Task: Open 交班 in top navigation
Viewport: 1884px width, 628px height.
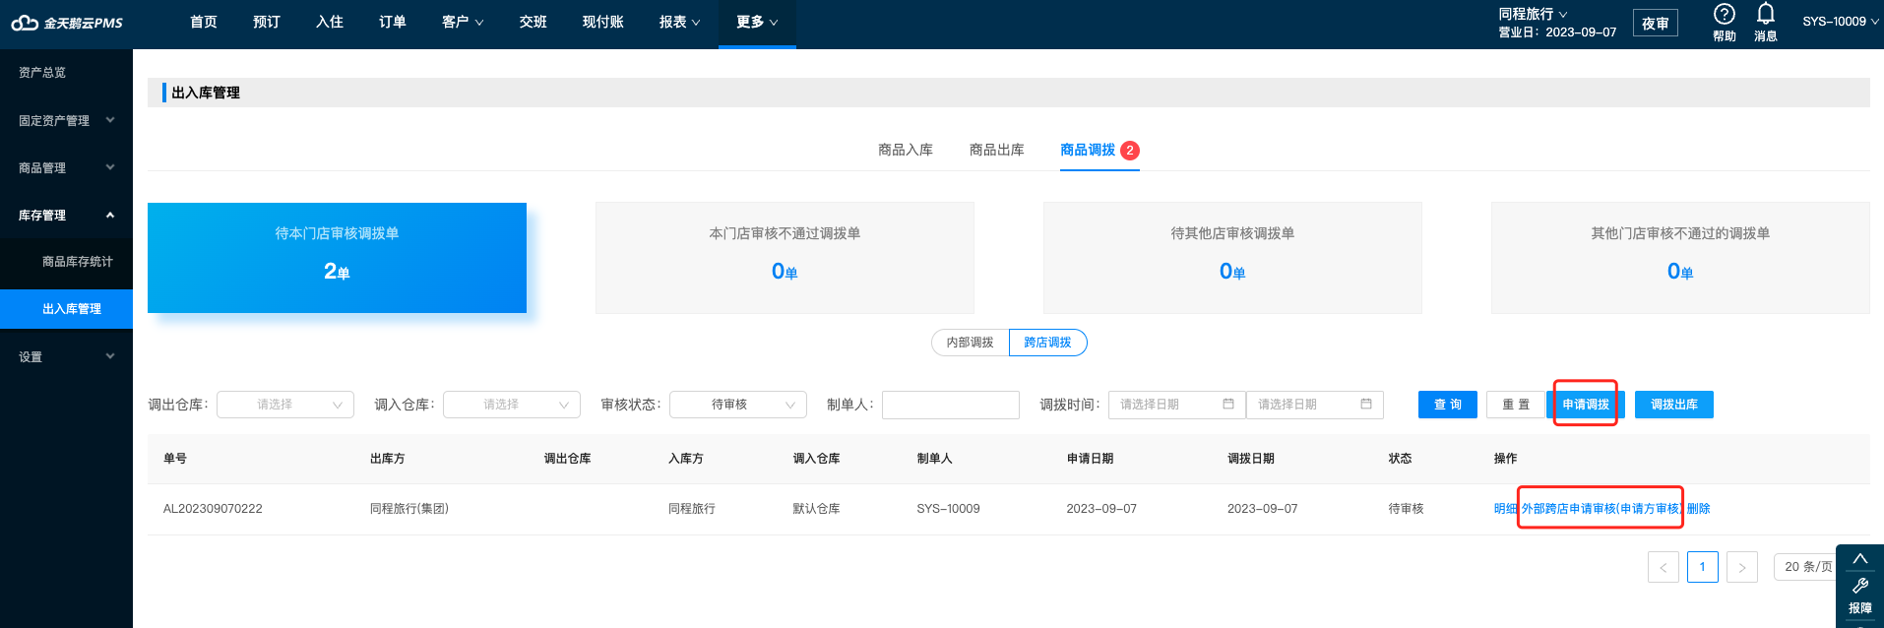Action: (534, 22)
